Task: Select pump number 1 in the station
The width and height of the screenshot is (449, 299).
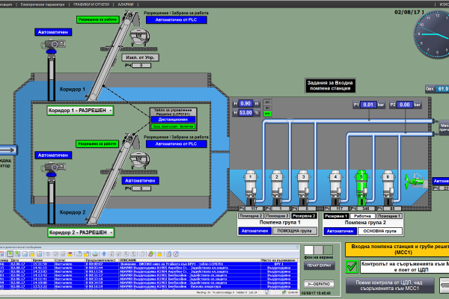Action: click(251, 187)
